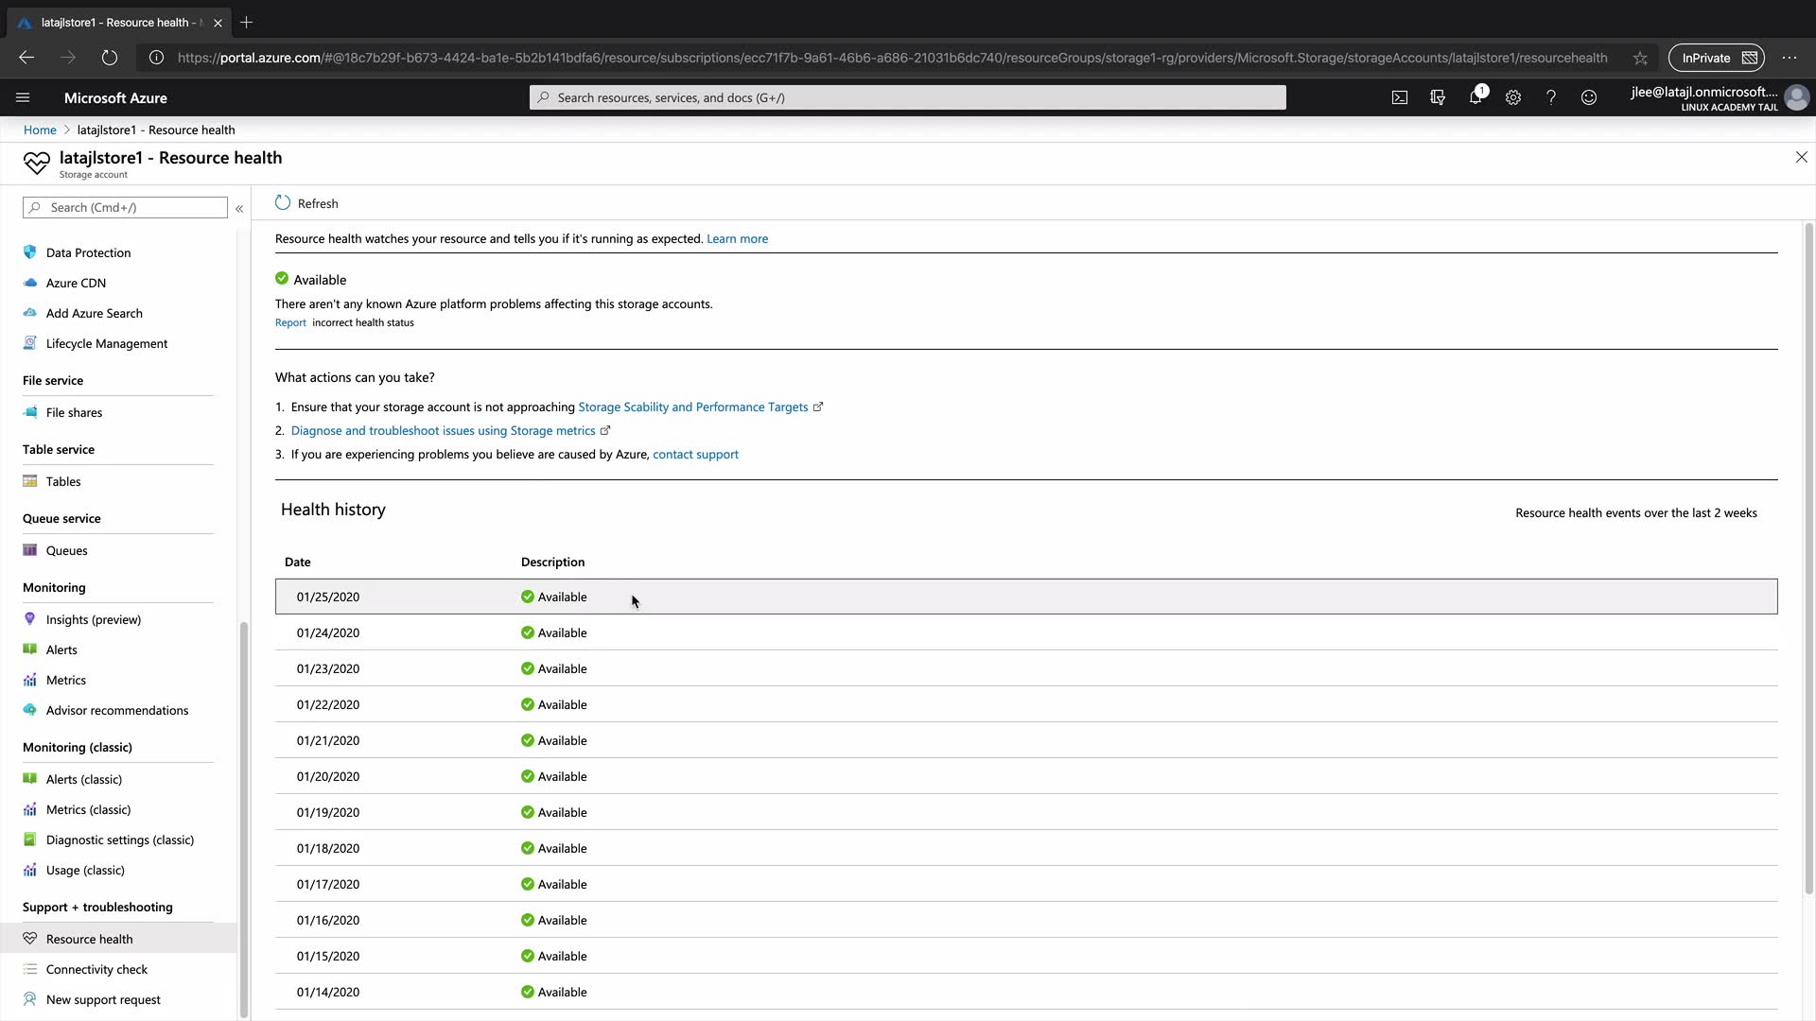Open Learn more link
The height and width of the screenshot is (1021, 1816).
point(737,239)
